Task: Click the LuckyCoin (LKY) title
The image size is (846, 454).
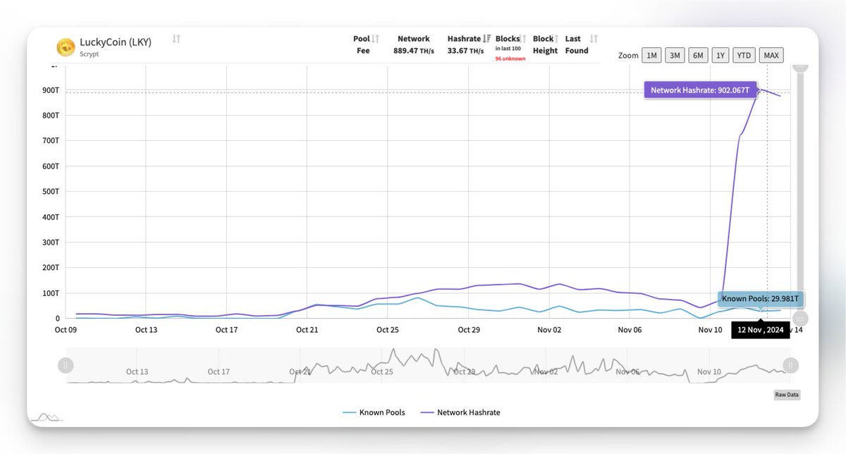Action: [x=116, y=42]
